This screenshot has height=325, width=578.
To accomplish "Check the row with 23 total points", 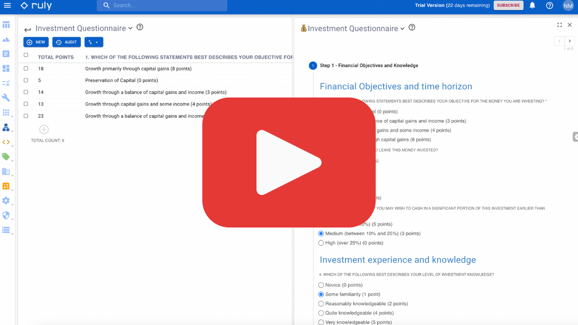I will 26,116.
